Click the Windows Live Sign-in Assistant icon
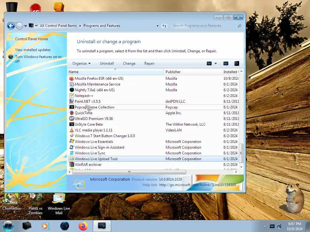This screenshot has width=310, height=232. (71, 147)
